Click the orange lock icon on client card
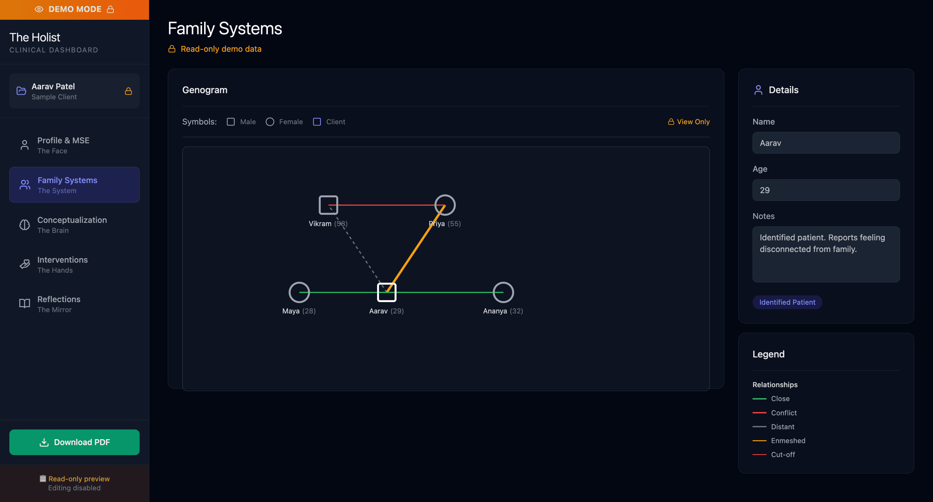The width and height of the screenshot is (933, 502). pyautogui.click(x=128, y=91)
